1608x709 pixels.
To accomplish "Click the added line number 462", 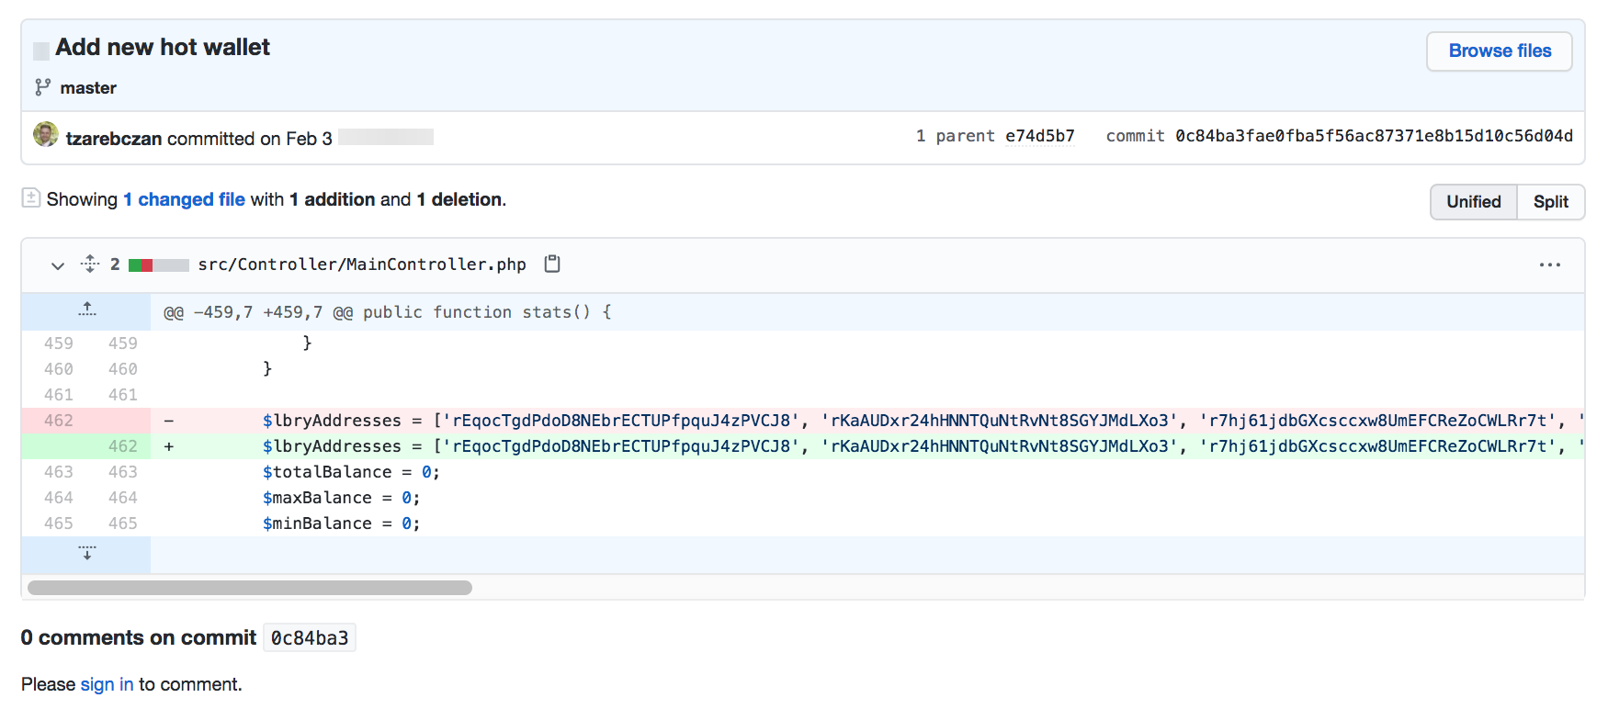I will [x=122, y=446].
